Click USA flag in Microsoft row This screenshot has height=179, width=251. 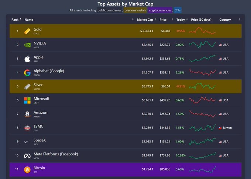pyautogui.click(x=220, y=100)
